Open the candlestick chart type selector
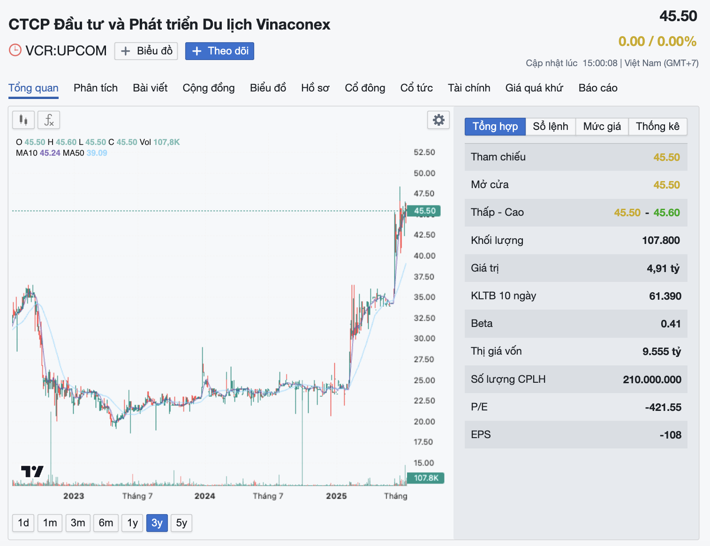The image size is (710, 546). (23, 120)
